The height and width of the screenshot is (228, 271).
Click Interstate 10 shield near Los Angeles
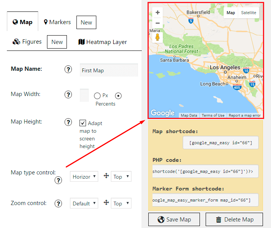click(x=246, y=70)
